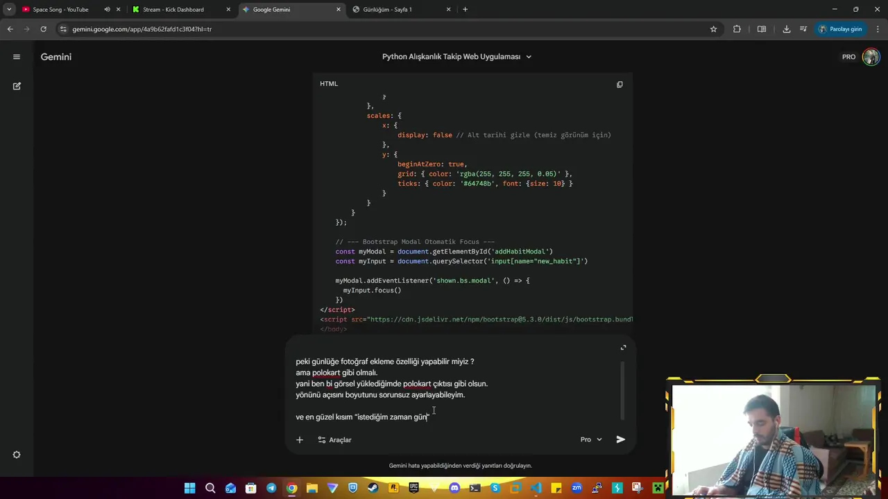Launch Epic Games from the taskbar
The height and width of the screenshot is (499, 888).
coord(413,489)
